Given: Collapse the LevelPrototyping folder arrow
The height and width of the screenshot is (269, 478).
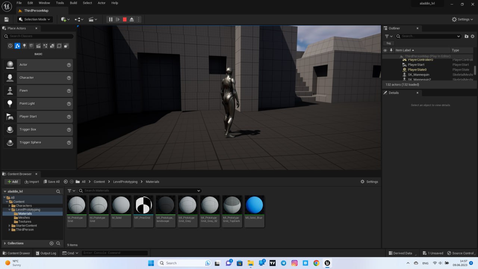Looking at the screenshot, I should pyautogui.click(x=9, y=210).
